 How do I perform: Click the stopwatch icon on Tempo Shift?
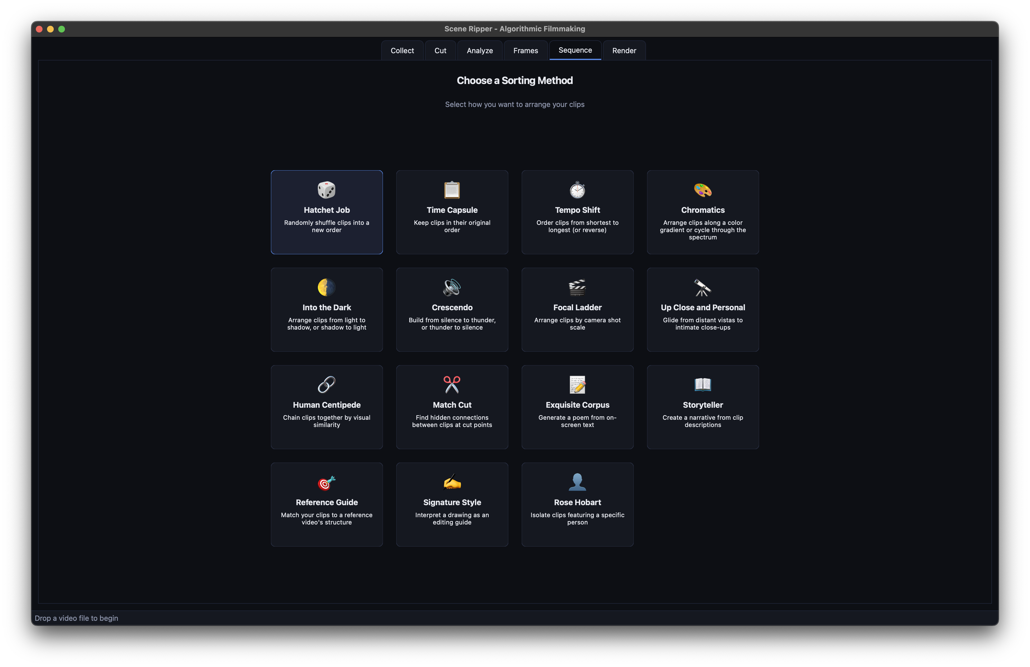tap(577, 190)
